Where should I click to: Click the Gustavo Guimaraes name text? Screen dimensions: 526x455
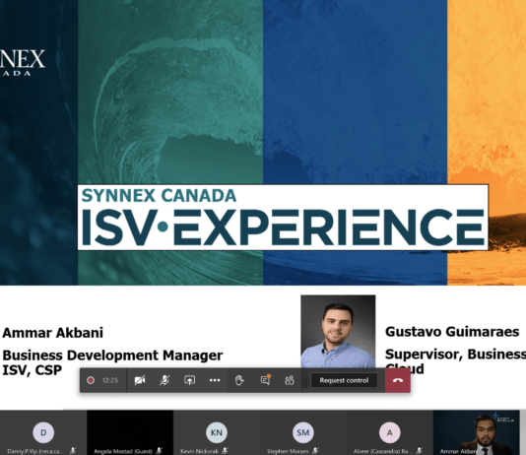tap(452, 332)
